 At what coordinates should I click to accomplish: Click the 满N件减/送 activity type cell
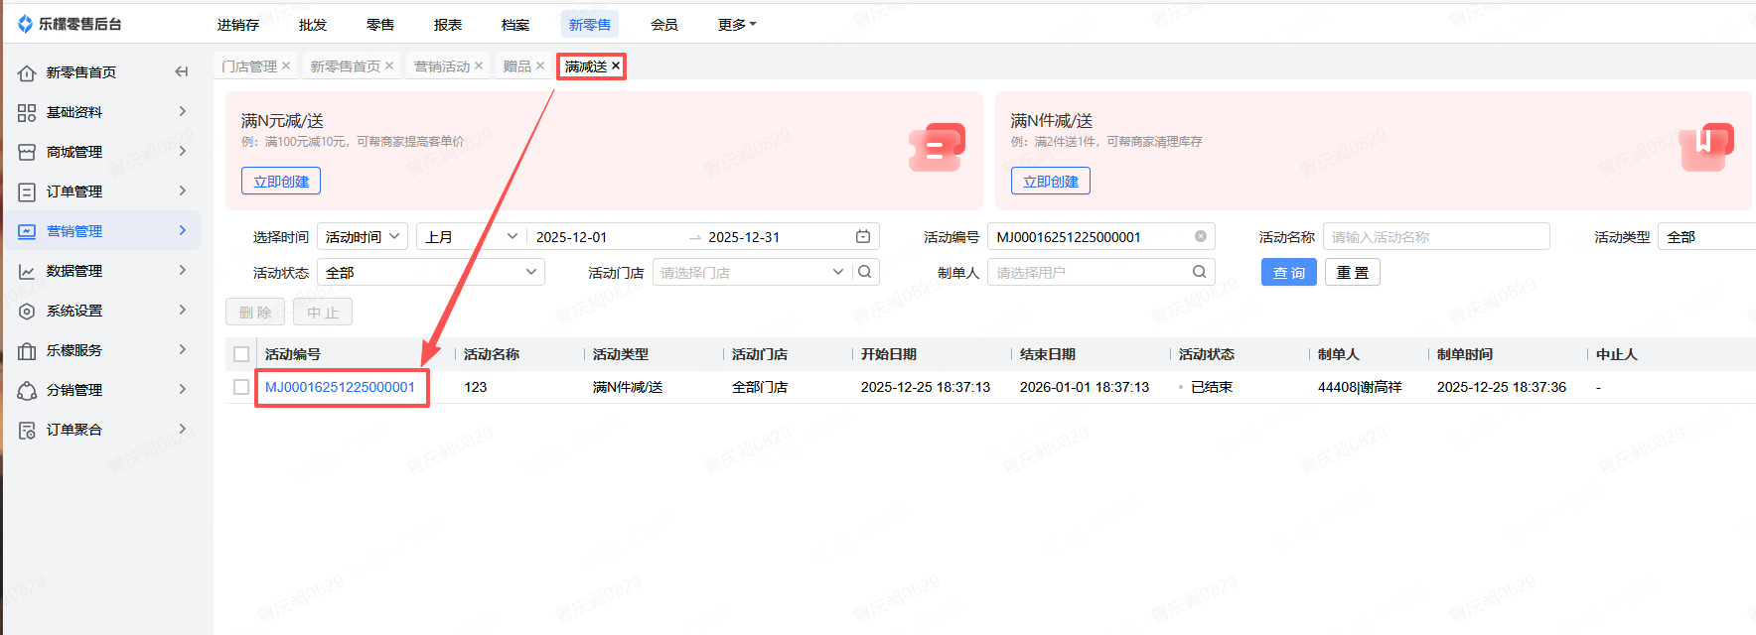click(x=628, y=387)
